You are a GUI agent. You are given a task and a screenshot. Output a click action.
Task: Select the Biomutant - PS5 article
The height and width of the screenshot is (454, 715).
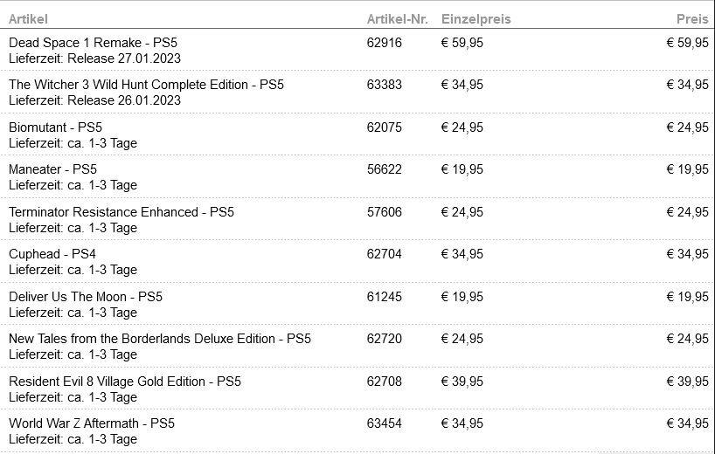(56, 127)
